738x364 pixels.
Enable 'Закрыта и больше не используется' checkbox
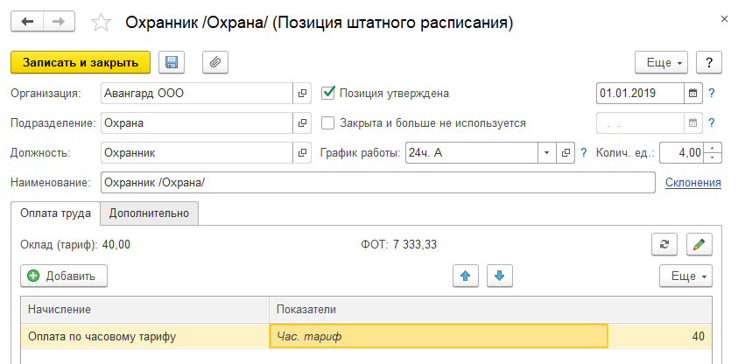pos(329,123)
